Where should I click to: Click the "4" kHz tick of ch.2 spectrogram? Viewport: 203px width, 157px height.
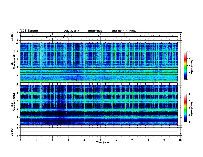pyautogui.click(x=18, y=109)
